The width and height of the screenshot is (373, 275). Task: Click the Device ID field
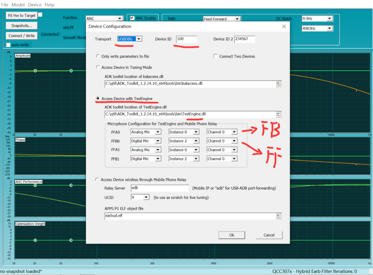click(x=186, y=39)
